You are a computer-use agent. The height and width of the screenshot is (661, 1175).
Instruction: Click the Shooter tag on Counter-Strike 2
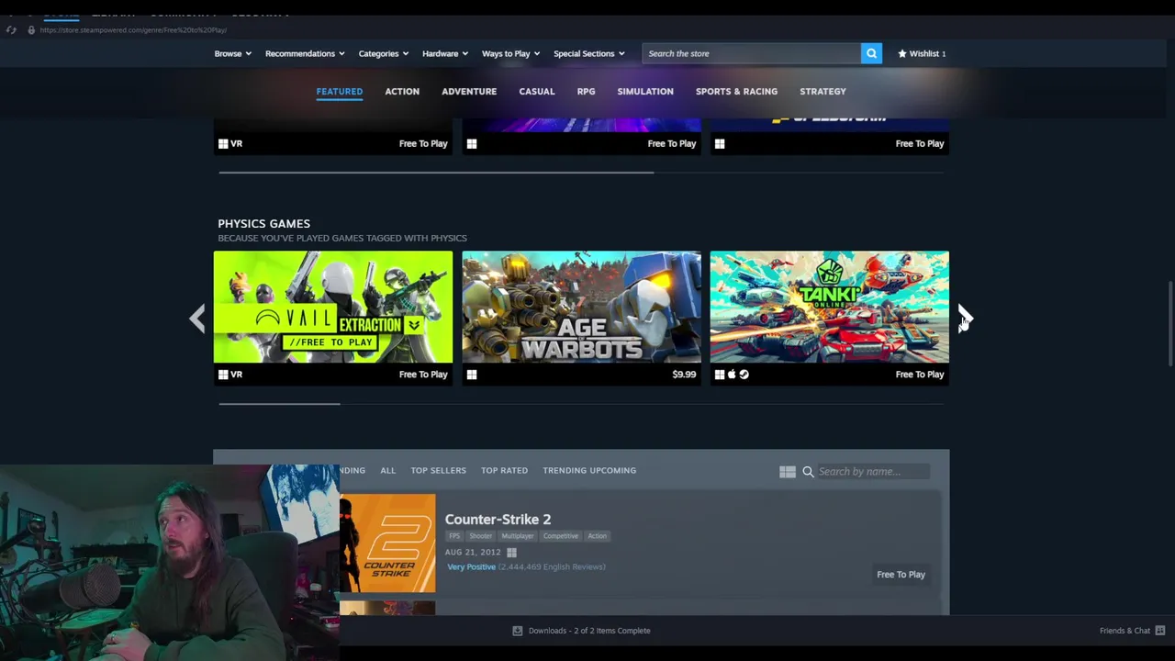[x=481, y=536]
